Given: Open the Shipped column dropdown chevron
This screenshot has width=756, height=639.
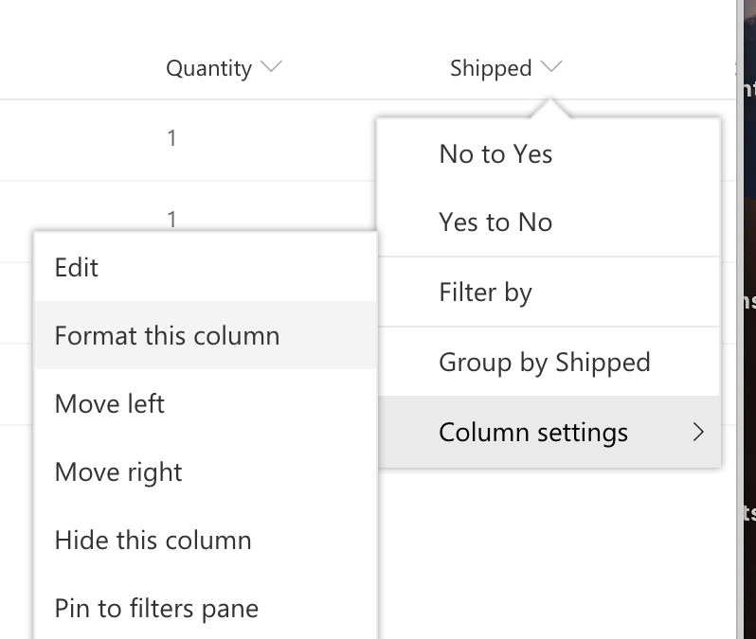Looking at the screenshot, I should click(x=552, y=67).
